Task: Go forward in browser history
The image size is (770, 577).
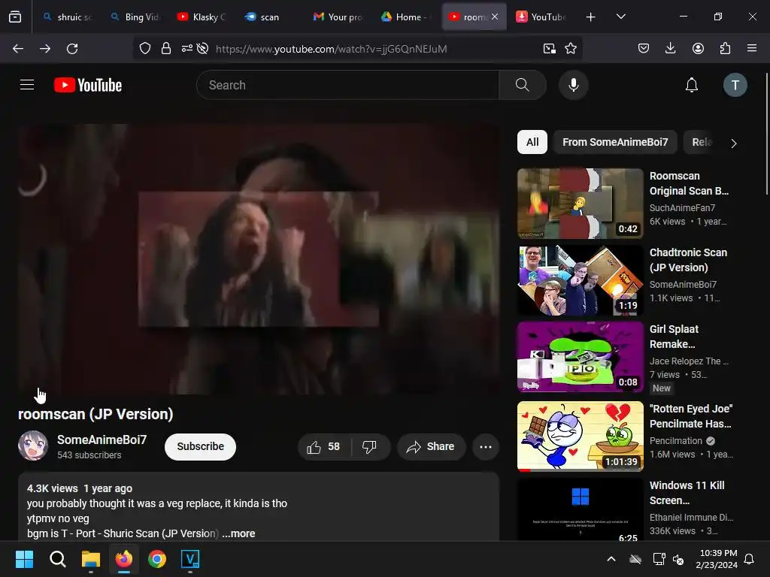Action: click(44, 49)
